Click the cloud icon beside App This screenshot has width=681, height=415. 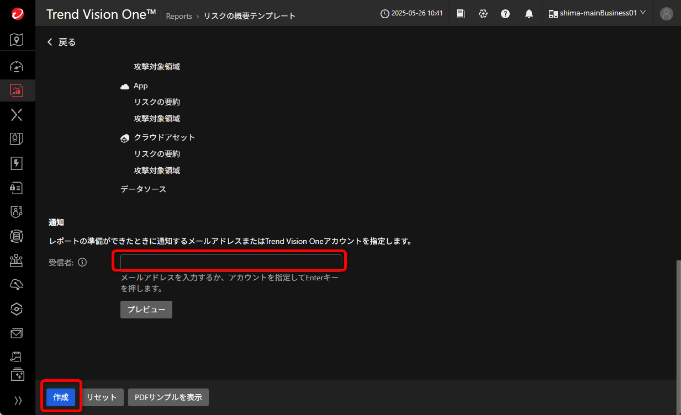click(x=125, y=87)
